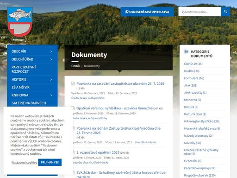Select Obecně závazné vyhlášky obce (5)
The image size is (237, 178).
[x=201, y=152]
